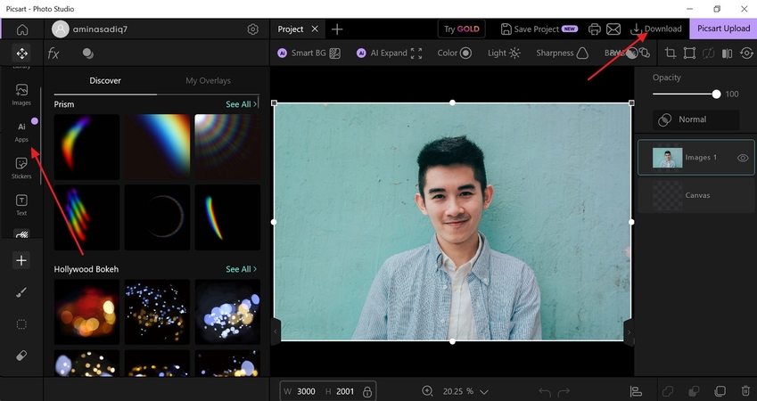Screen dimensions: 757x401
Task: Open the align objects icon
Action: click(636, 391)
